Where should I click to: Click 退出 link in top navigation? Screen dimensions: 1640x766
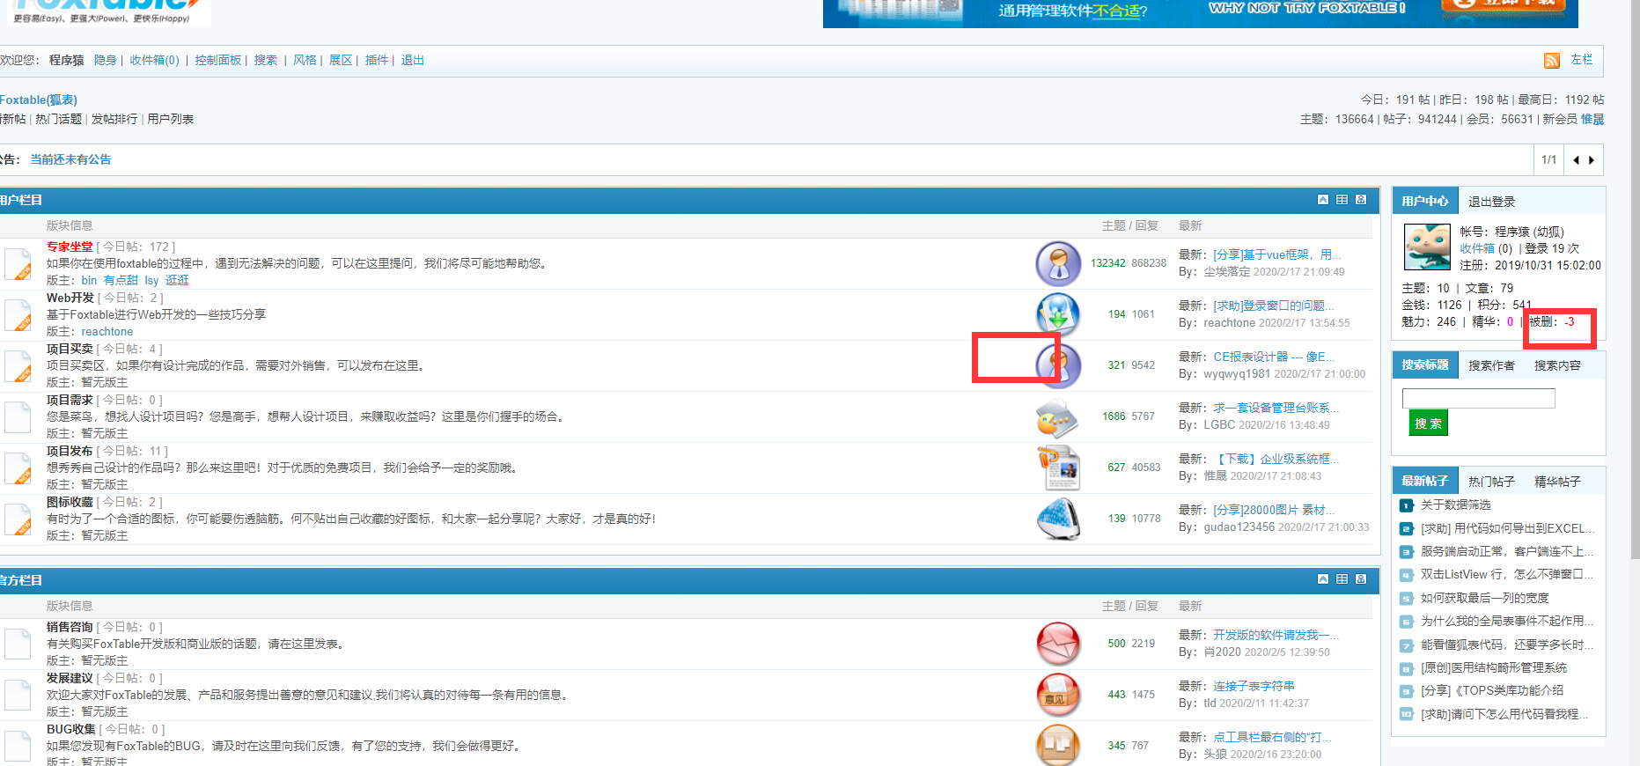point(413,60)
